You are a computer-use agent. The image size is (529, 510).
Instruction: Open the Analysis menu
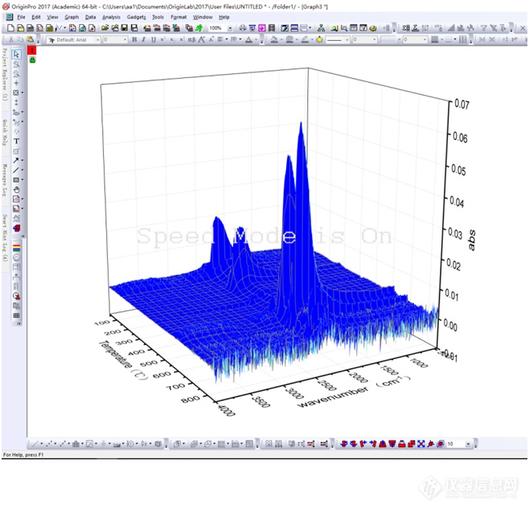click(x=111, y=17)
